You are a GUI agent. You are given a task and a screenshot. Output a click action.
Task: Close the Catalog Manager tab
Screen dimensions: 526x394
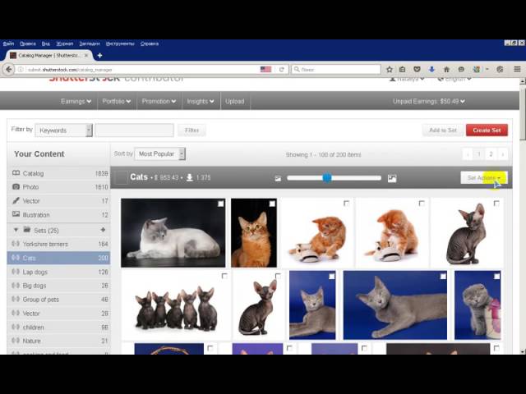86,55
